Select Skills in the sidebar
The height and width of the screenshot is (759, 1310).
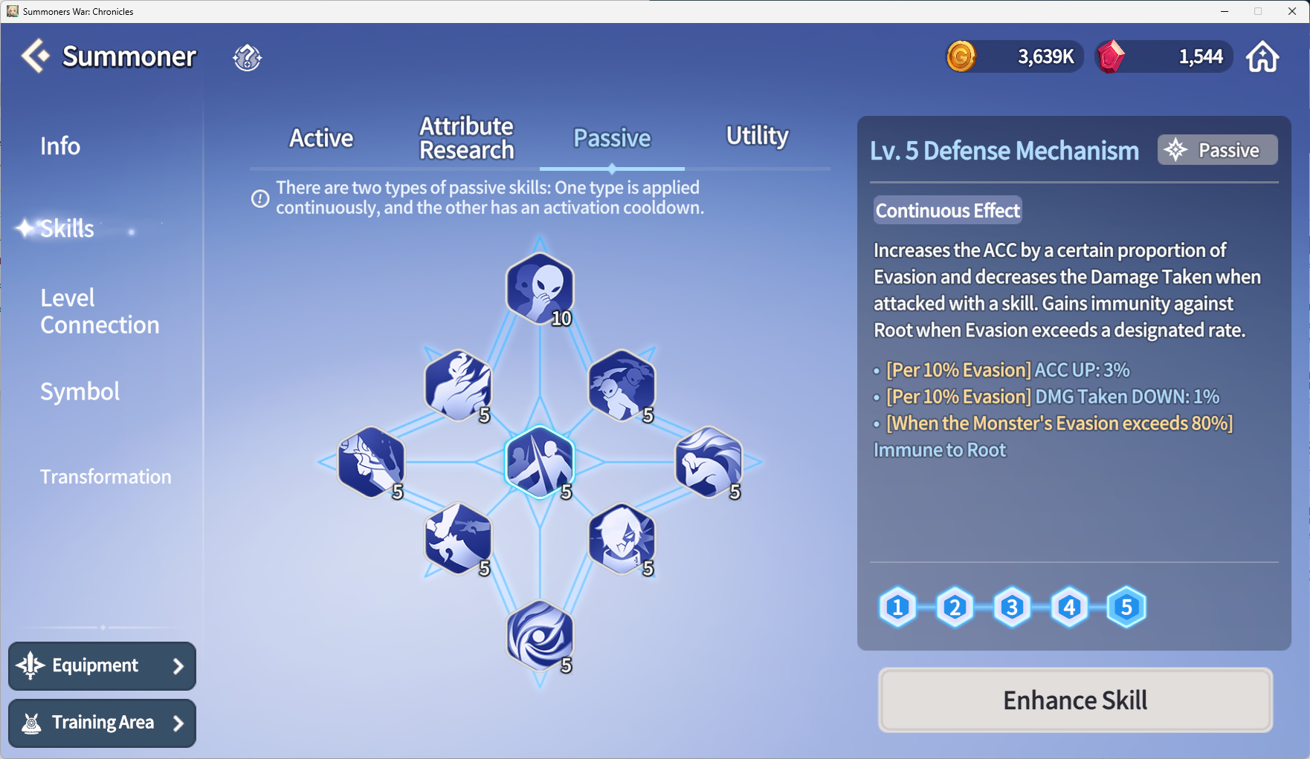point(67,229)
